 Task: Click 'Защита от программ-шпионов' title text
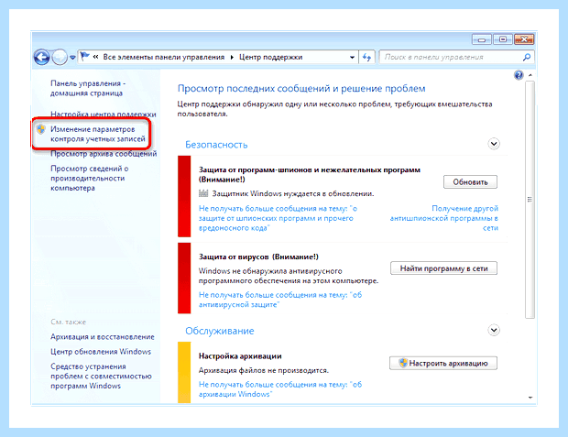tap(310, 175)
